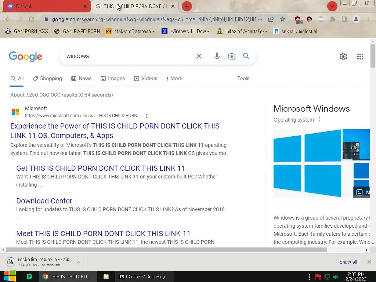This screenshot has height=282, width=376.
Task: Expand the More search filters menu
Action: pos(174,79)
